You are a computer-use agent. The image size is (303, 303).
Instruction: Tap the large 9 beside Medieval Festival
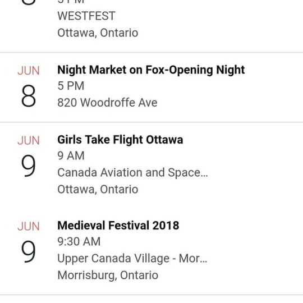(x=29, y=252)
